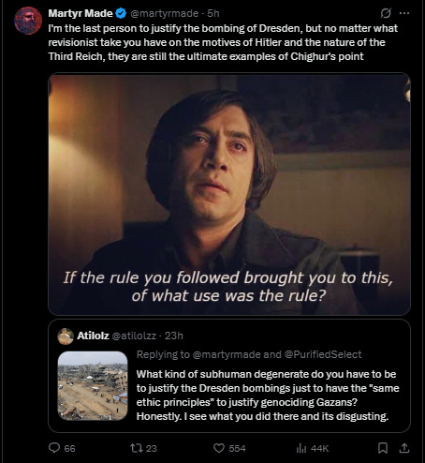Image resolution: width=425 pixels, height=463 pixels.
Task: Enlarge the Chigurh movie still image
Action: (229, 194)
